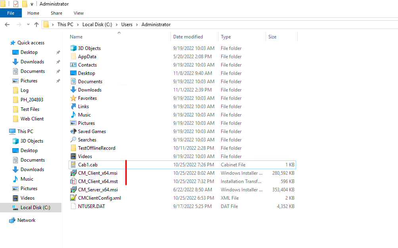Unpin Desktop from Quick access

[58, 52]
